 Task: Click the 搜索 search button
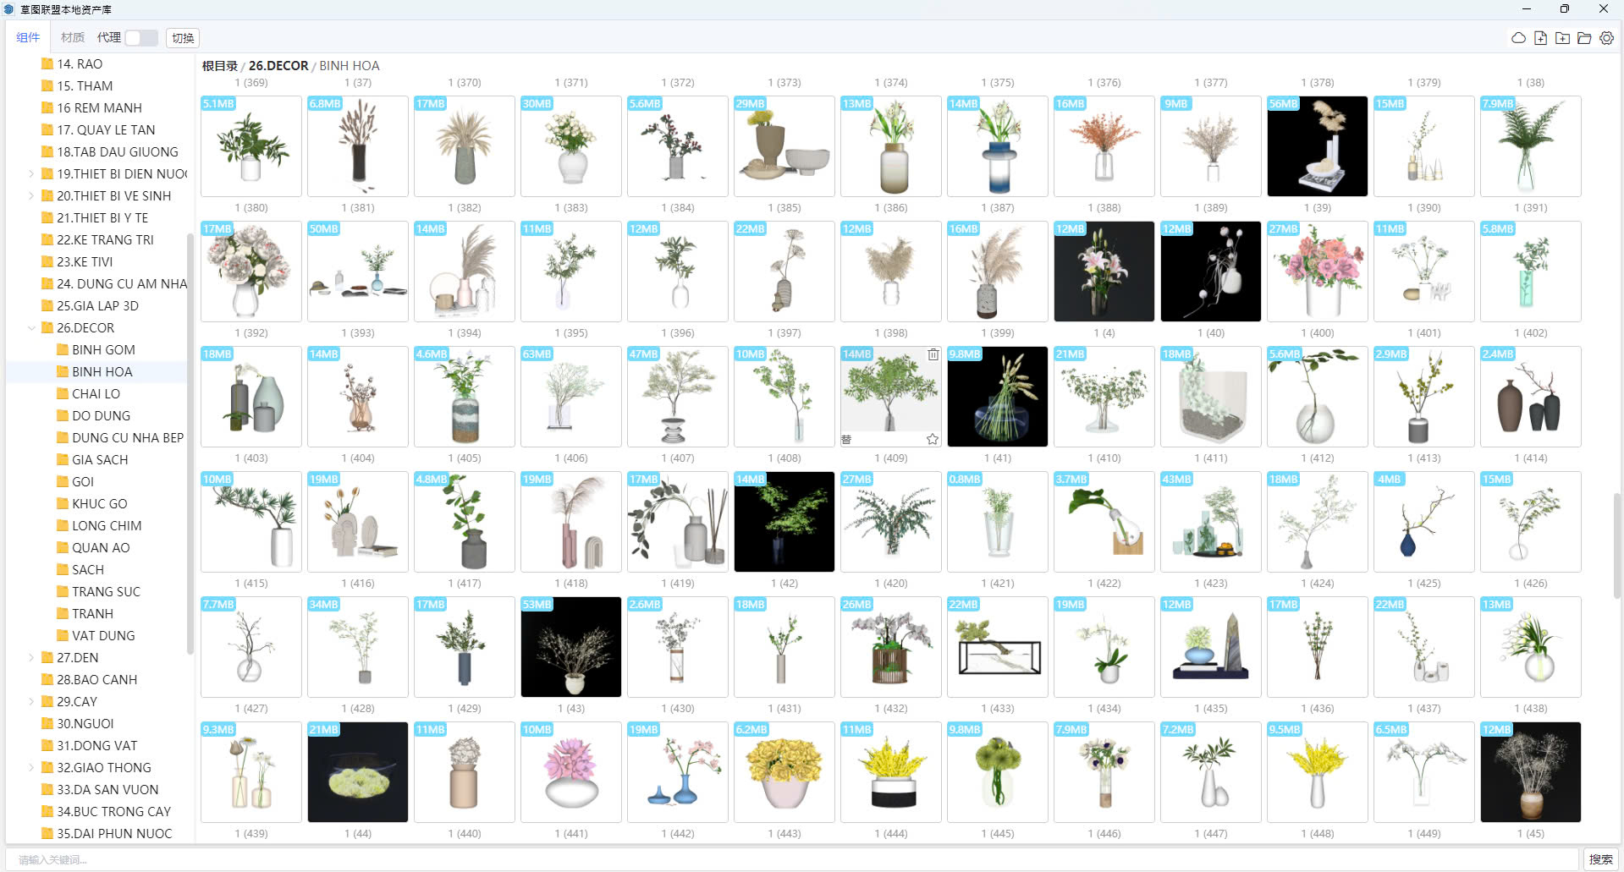pos(1600,859)
